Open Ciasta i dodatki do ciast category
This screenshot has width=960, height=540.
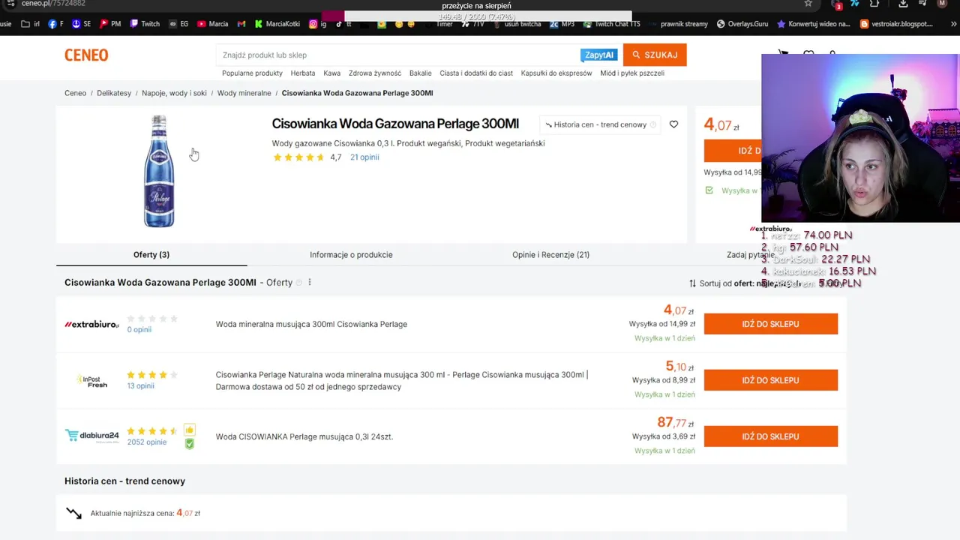(476, 73)
